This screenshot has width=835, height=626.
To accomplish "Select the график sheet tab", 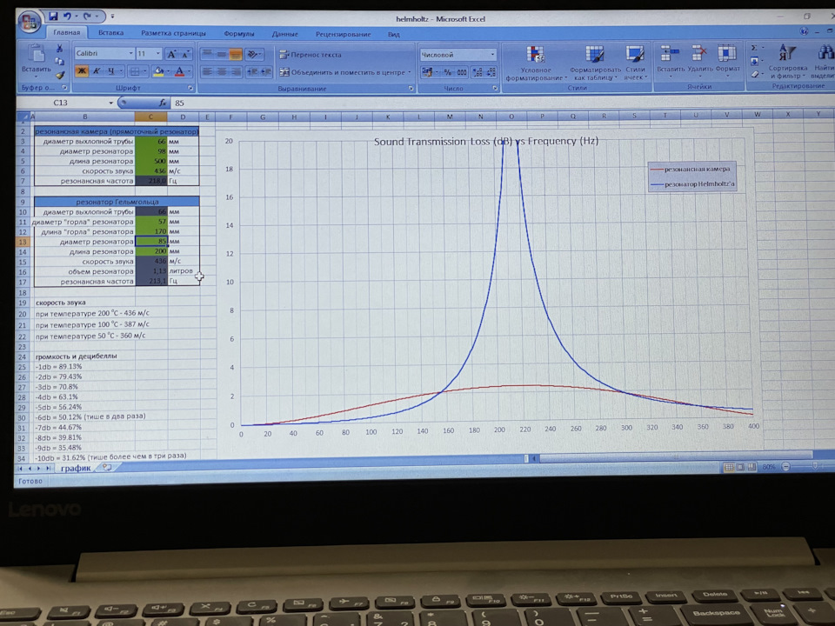I will click(76, 468).
